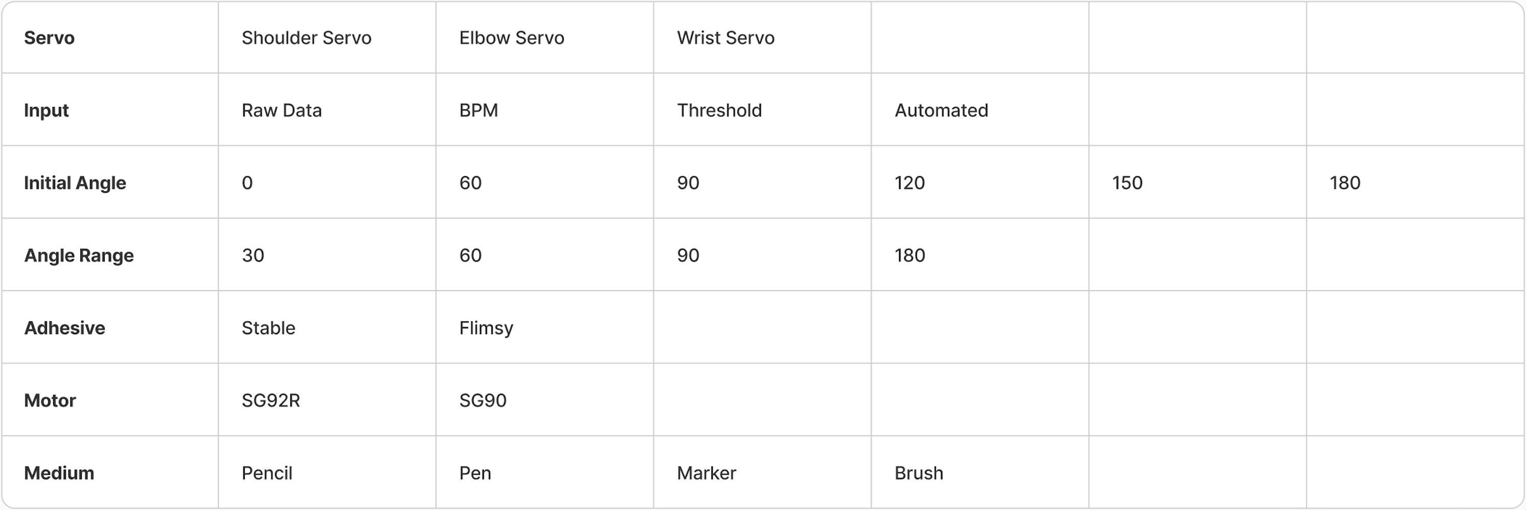Click the Stable adhesive cell
This screenshot has width=1526, height=510.
[268, 328]
